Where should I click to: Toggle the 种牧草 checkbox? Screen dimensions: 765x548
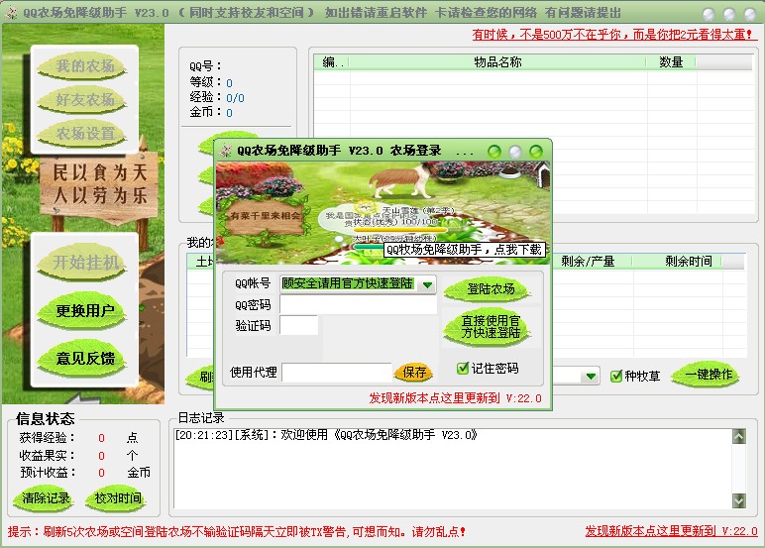coord(616,377)
